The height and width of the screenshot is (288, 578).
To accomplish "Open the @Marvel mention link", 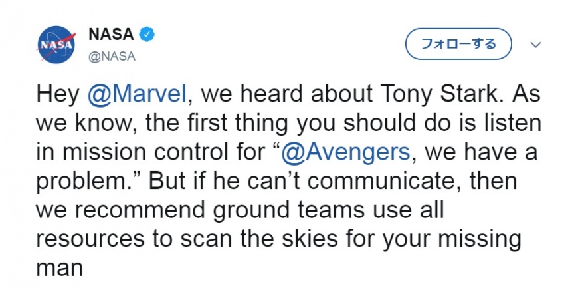I will 138,94.
